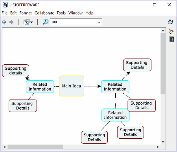Open the Help menu
Viewport: 177px width, 152px height.
[89, 13]
